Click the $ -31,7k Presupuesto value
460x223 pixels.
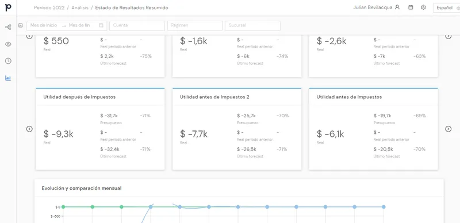(109, 116)
